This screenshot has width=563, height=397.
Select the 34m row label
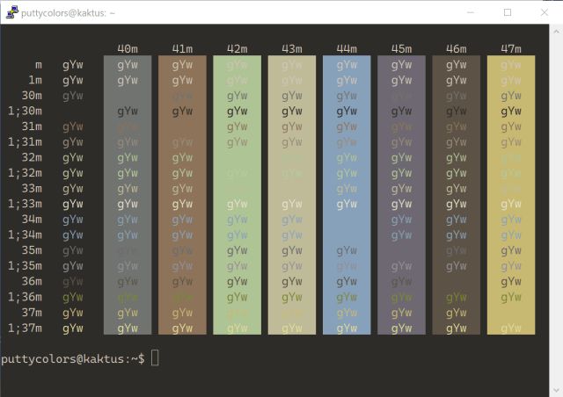coord(32,219)
